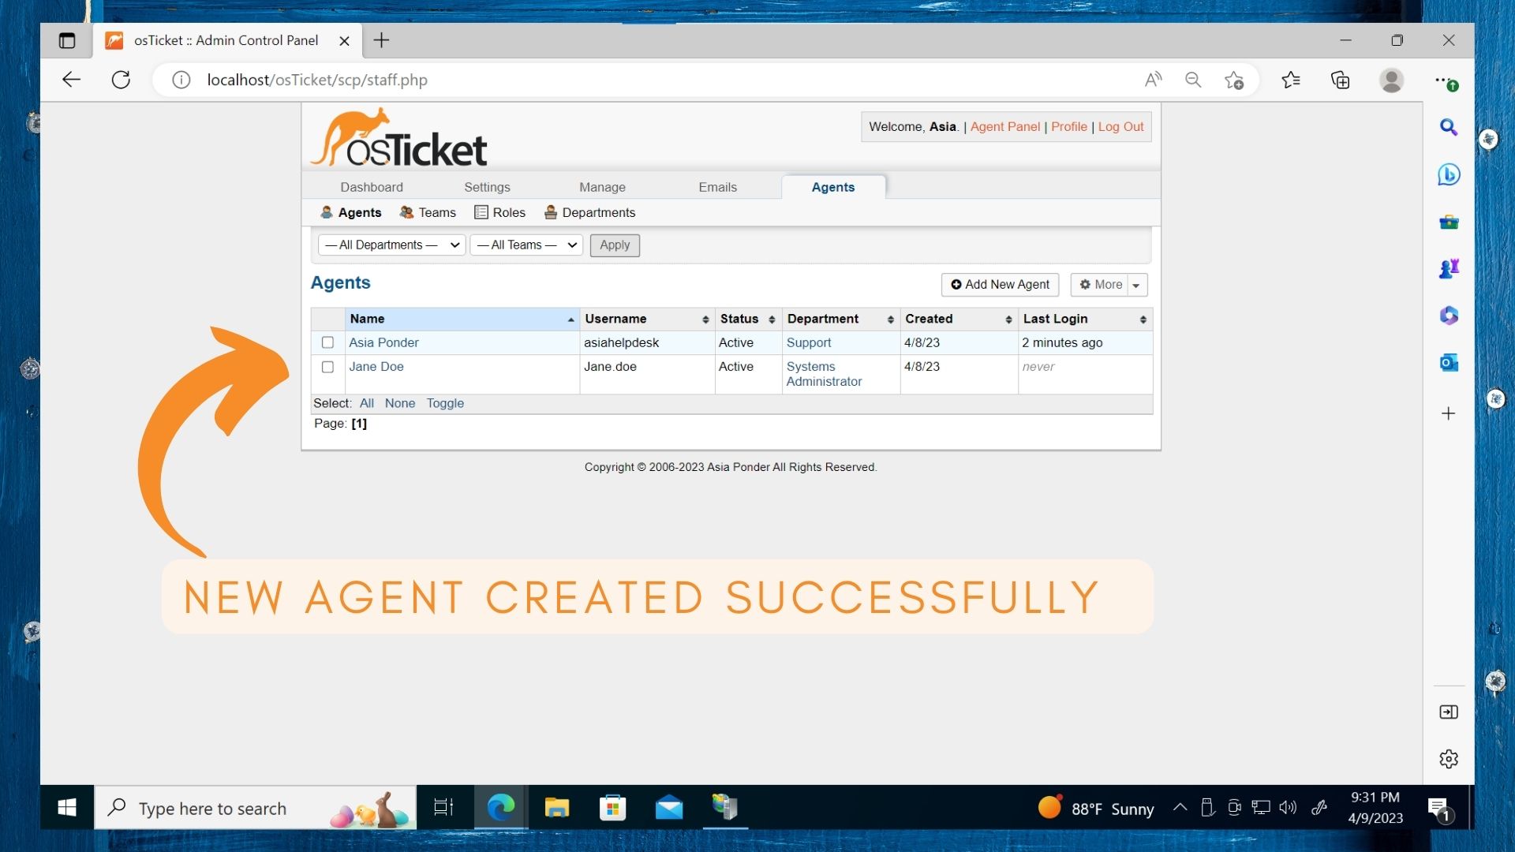Open the Departments sub-menu icon

[551, 212]
